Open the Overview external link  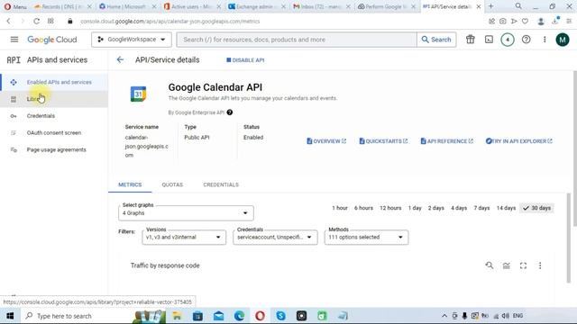326,141
